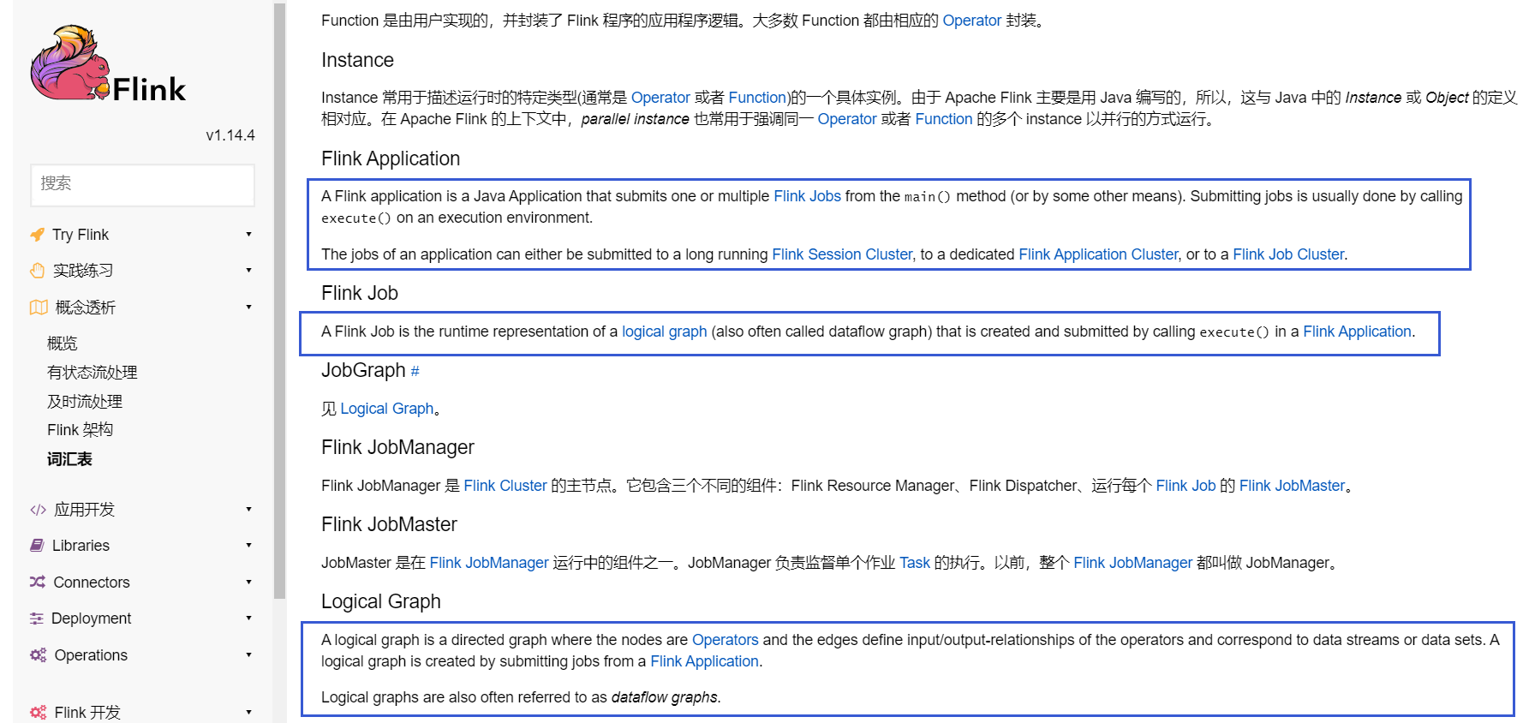Open the Operator link in Function paragraph
Screen dimensions: 1529x723
click(971, 21)
